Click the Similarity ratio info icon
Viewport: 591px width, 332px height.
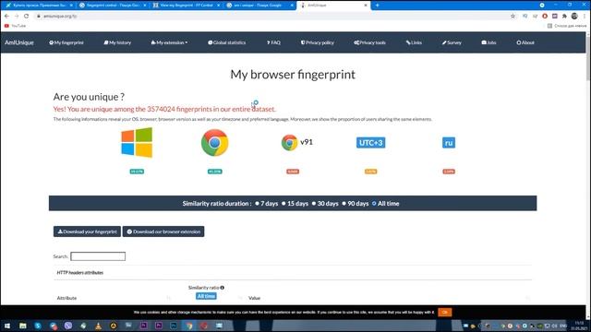222,288
